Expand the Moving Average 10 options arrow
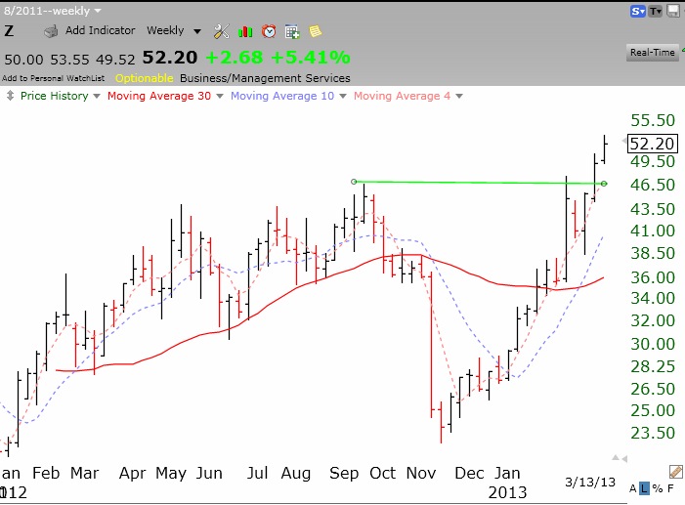 (343, 96)
